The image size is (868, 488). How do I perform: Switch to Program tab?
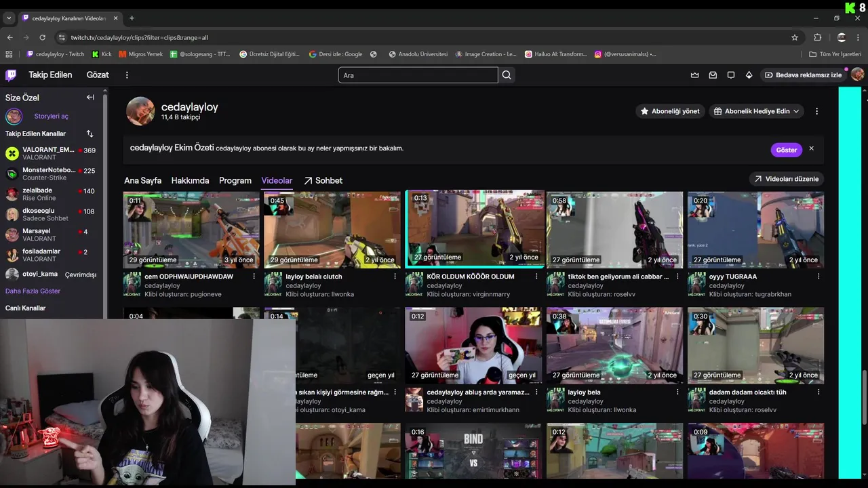[235, 180]
